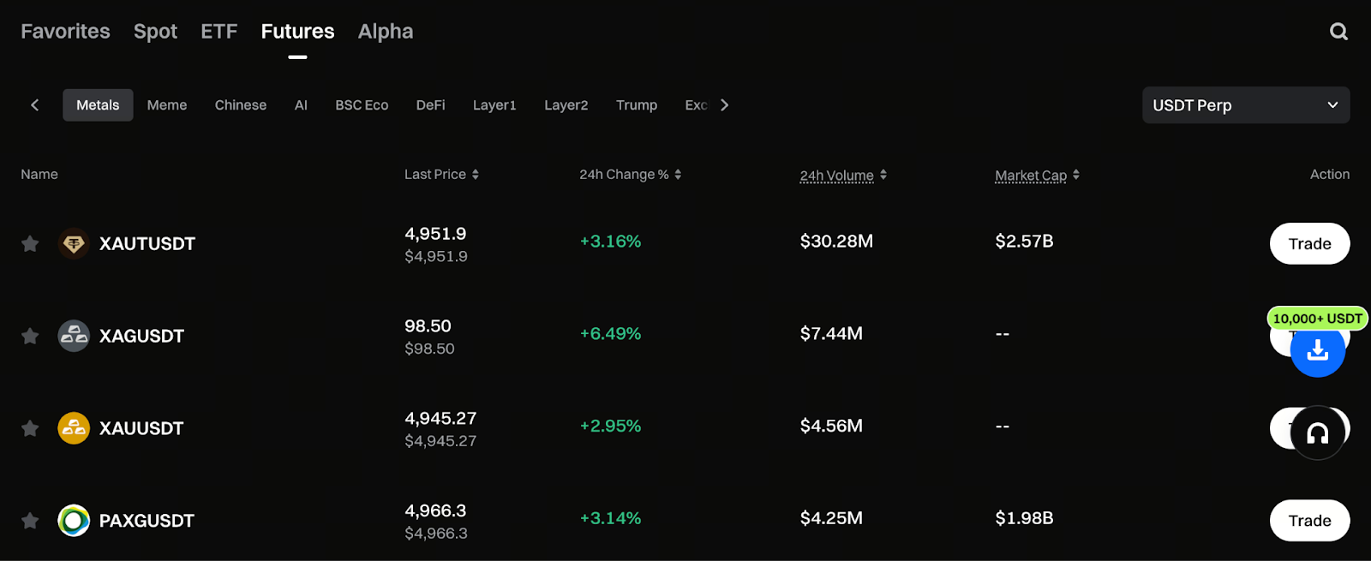Favorite XAUTUSDT with the star
This screenshot has height=561, width=1371.
pos(30,244)
